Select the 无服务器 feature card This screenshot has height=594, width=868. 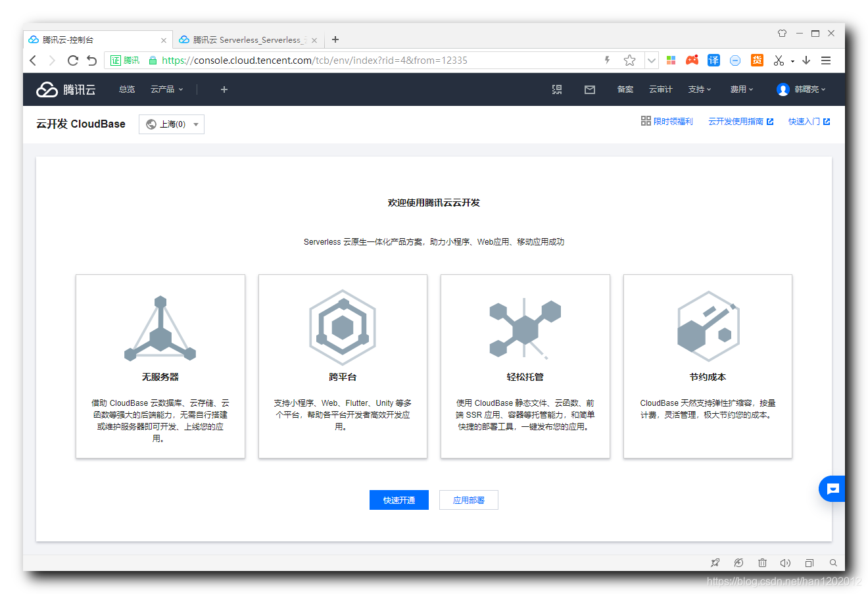point(160,366)
